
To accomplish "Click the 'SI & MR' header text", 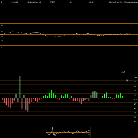I will [x=15, y=2].
